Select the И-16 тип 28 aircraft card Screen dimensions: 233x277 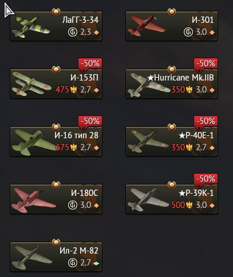point(56,142)
